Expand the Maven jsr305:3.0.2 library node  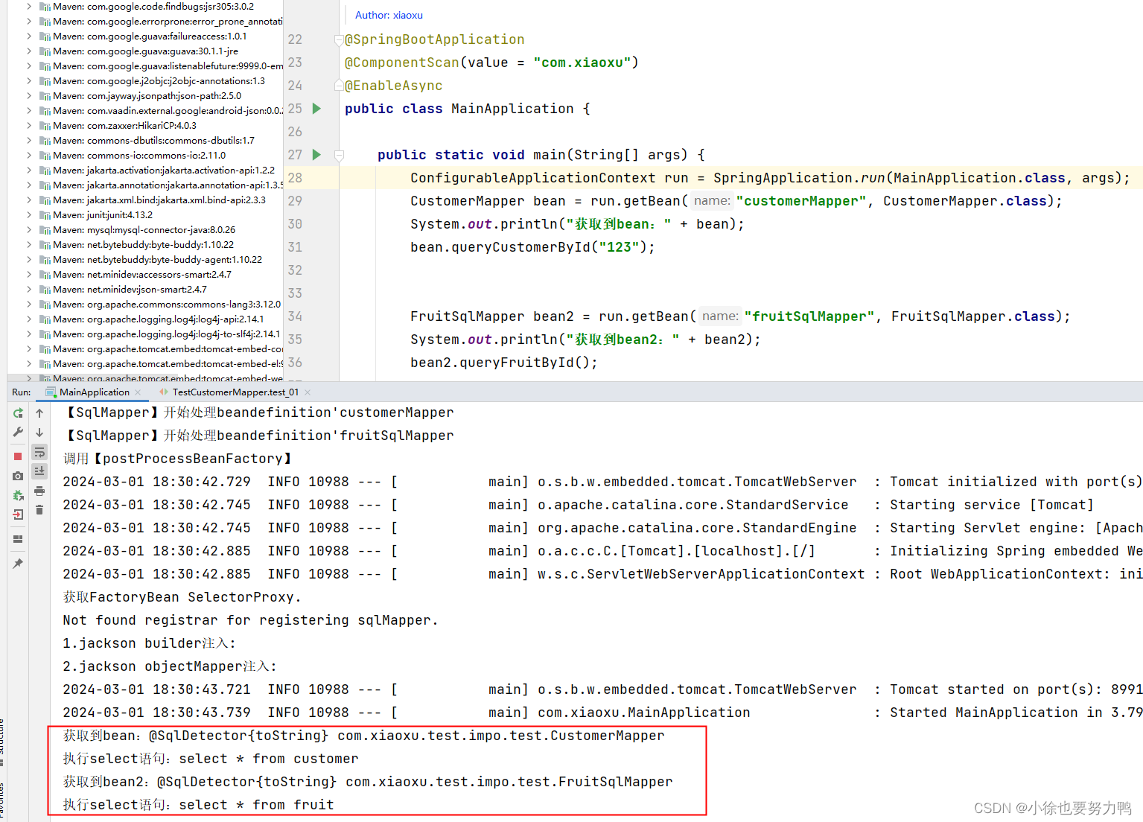[x=29, y=7]
